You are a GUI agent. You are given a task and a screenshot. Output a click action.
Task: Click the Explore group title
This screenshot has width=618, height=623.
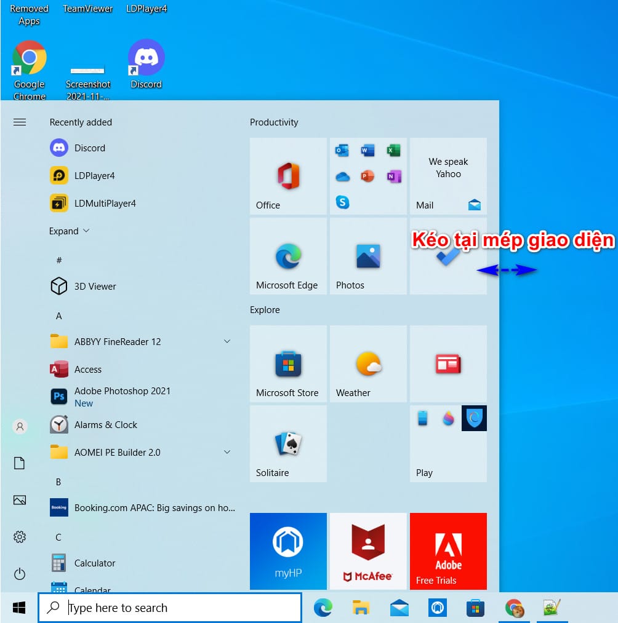265,309
